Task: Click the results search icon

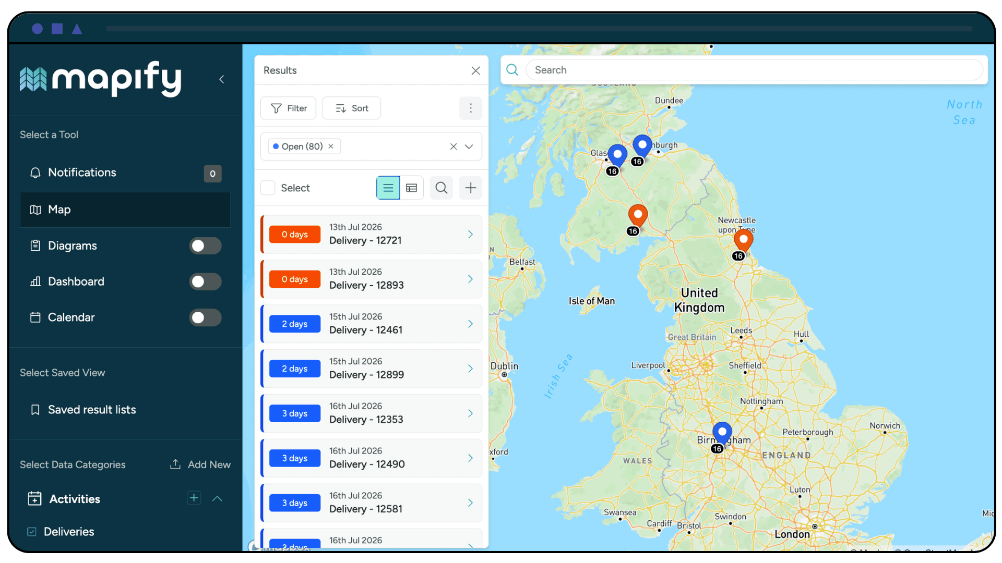Action: click(x=442, y=188)
